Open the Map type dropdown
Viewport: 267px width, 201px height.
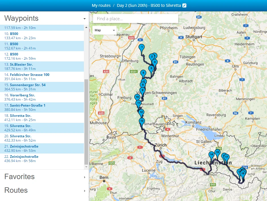click(x=104, y=30)
